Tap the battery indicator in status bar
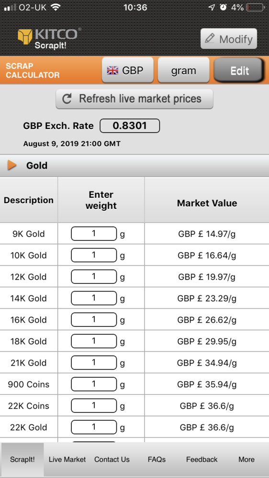The image size is (269, 478). pyautogui.click(x=255, y=7)
